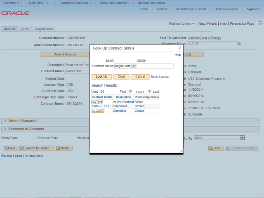Click General Information breadcrumb
This screenshot has height=198, width=264.
[151, 3]
